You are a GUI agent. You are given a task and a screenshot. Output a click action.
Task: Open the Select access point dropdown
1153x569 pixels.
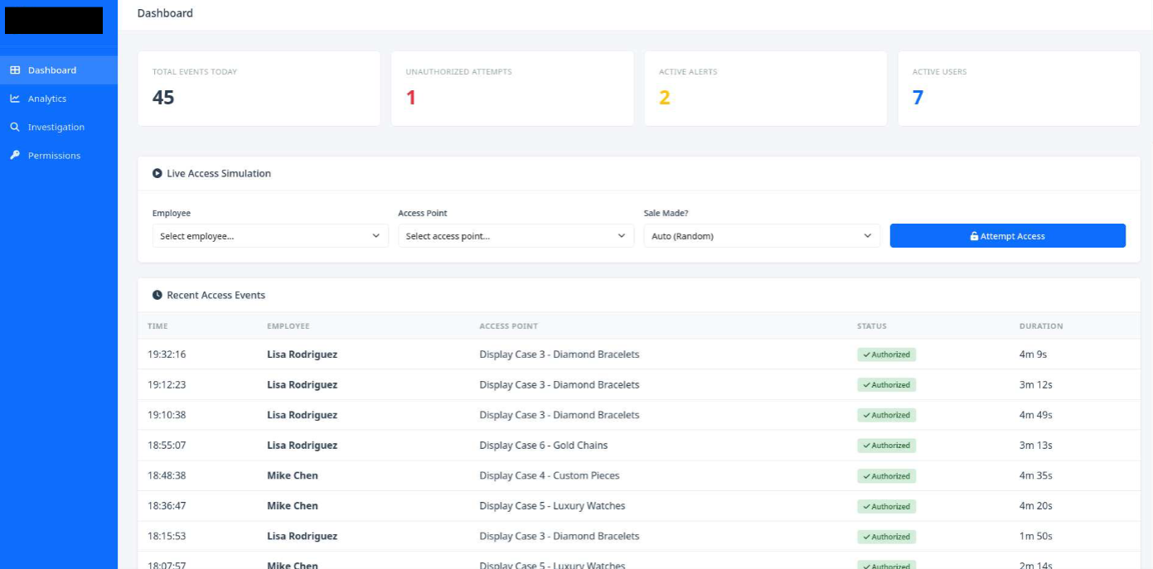coord(516,236)
